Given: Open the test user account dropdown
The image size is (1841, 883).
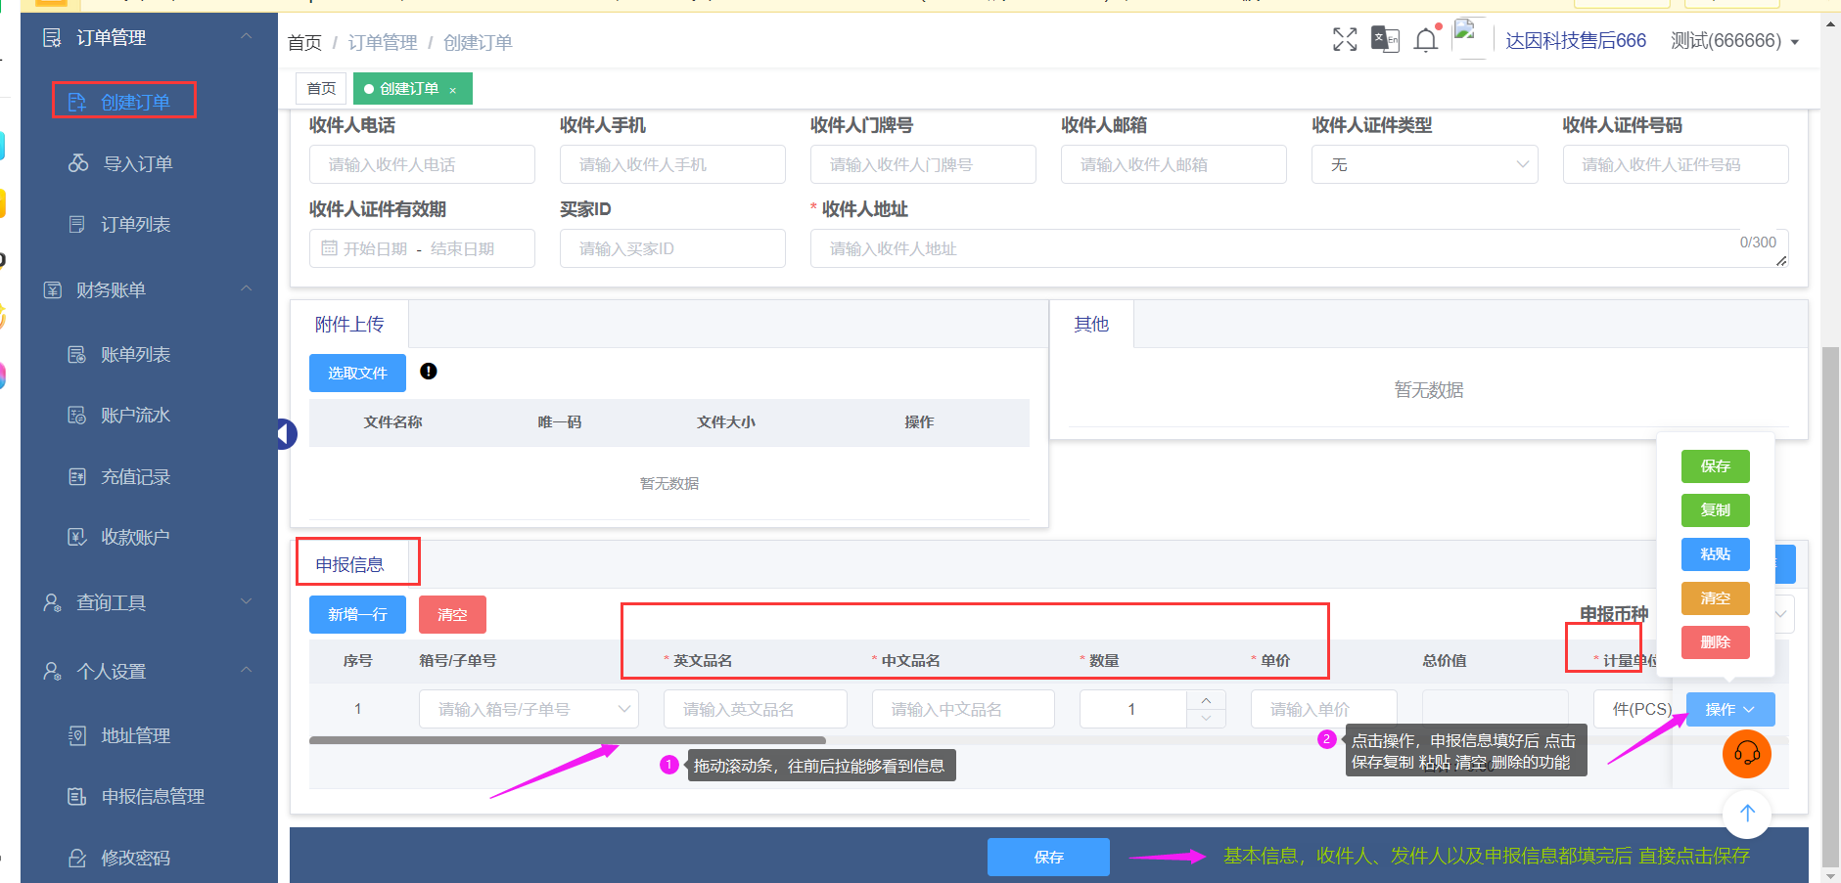Looking at the screenshot, I should coord(1733,41).
